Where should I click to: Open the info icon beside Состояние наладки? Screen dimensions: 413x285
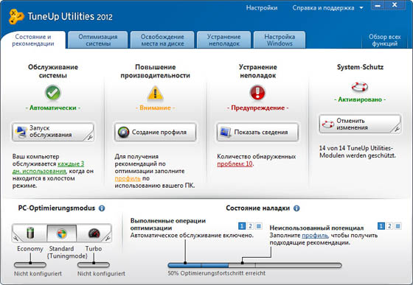tap(296, 208)
